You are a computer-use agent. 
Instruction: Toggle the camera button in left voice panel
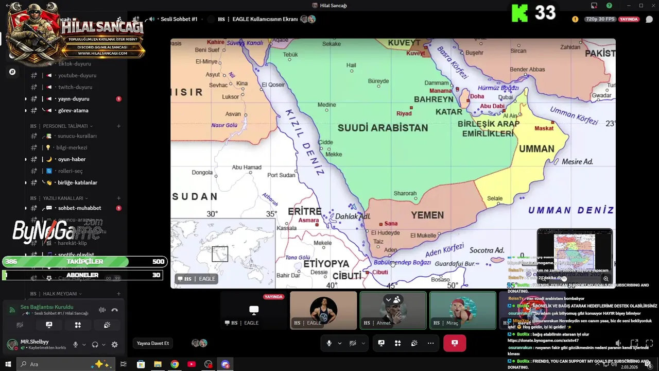[20, 325]
